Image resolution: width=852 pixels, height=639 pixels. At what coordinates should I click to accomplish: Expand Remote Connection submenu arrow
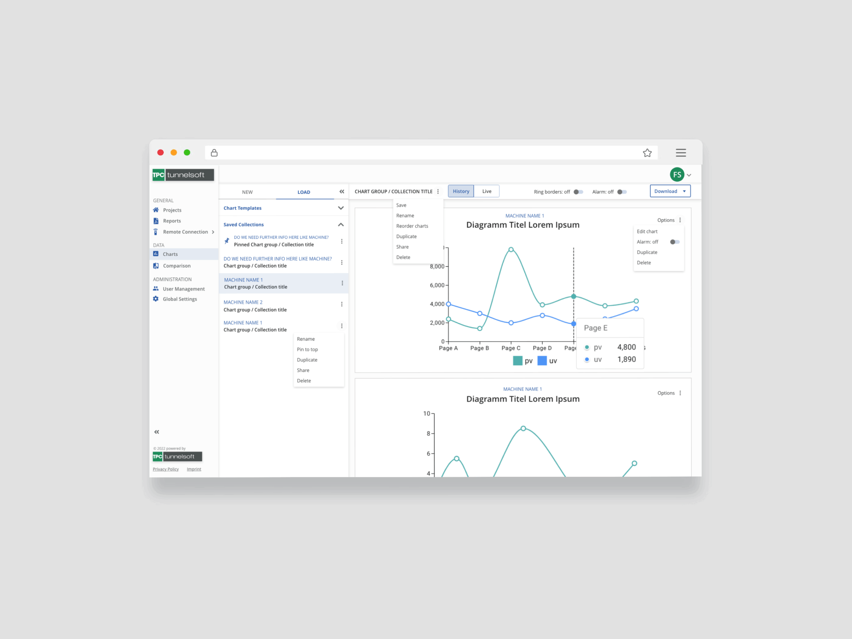[x=213, y=232]
